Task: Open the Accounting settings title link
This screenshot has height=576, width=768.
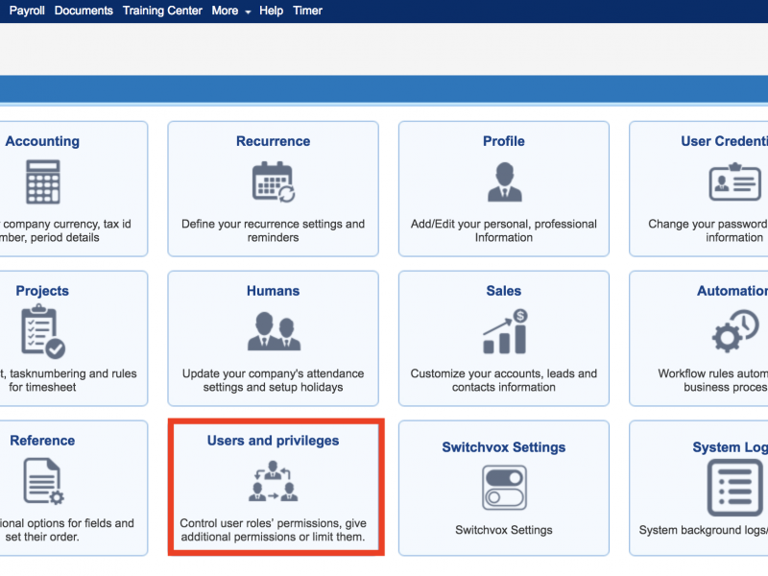Action: 42,141
